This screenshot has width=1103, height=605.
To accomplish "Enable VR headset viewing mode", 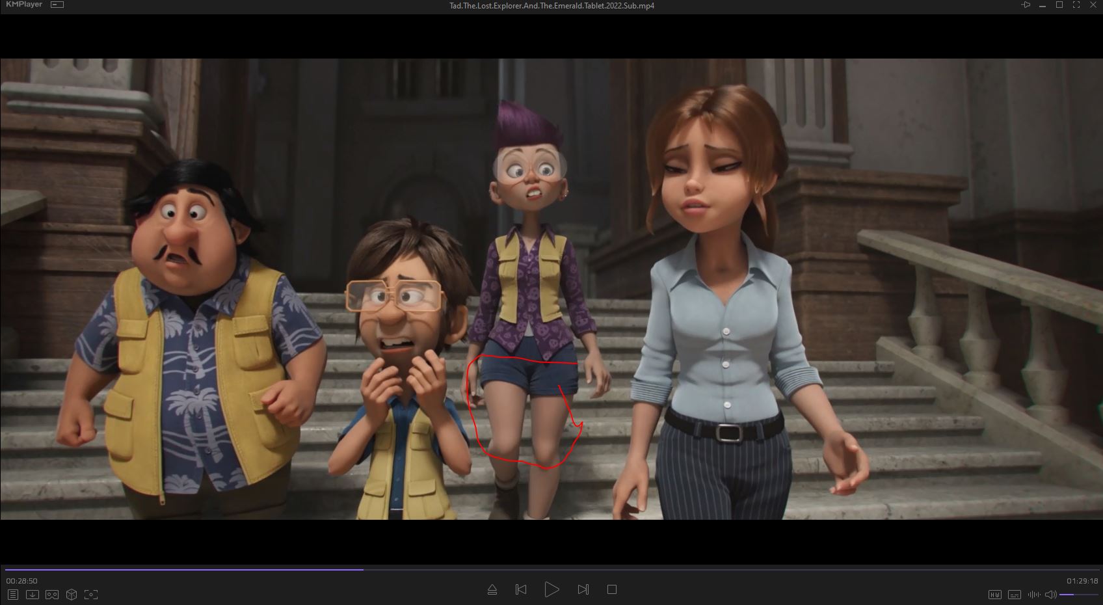I will click(52, 595).
